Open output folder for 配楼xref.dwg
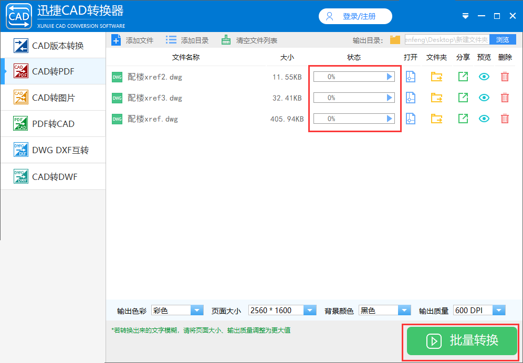The width and height of the screenshot is (523, 363). point(436,119)
